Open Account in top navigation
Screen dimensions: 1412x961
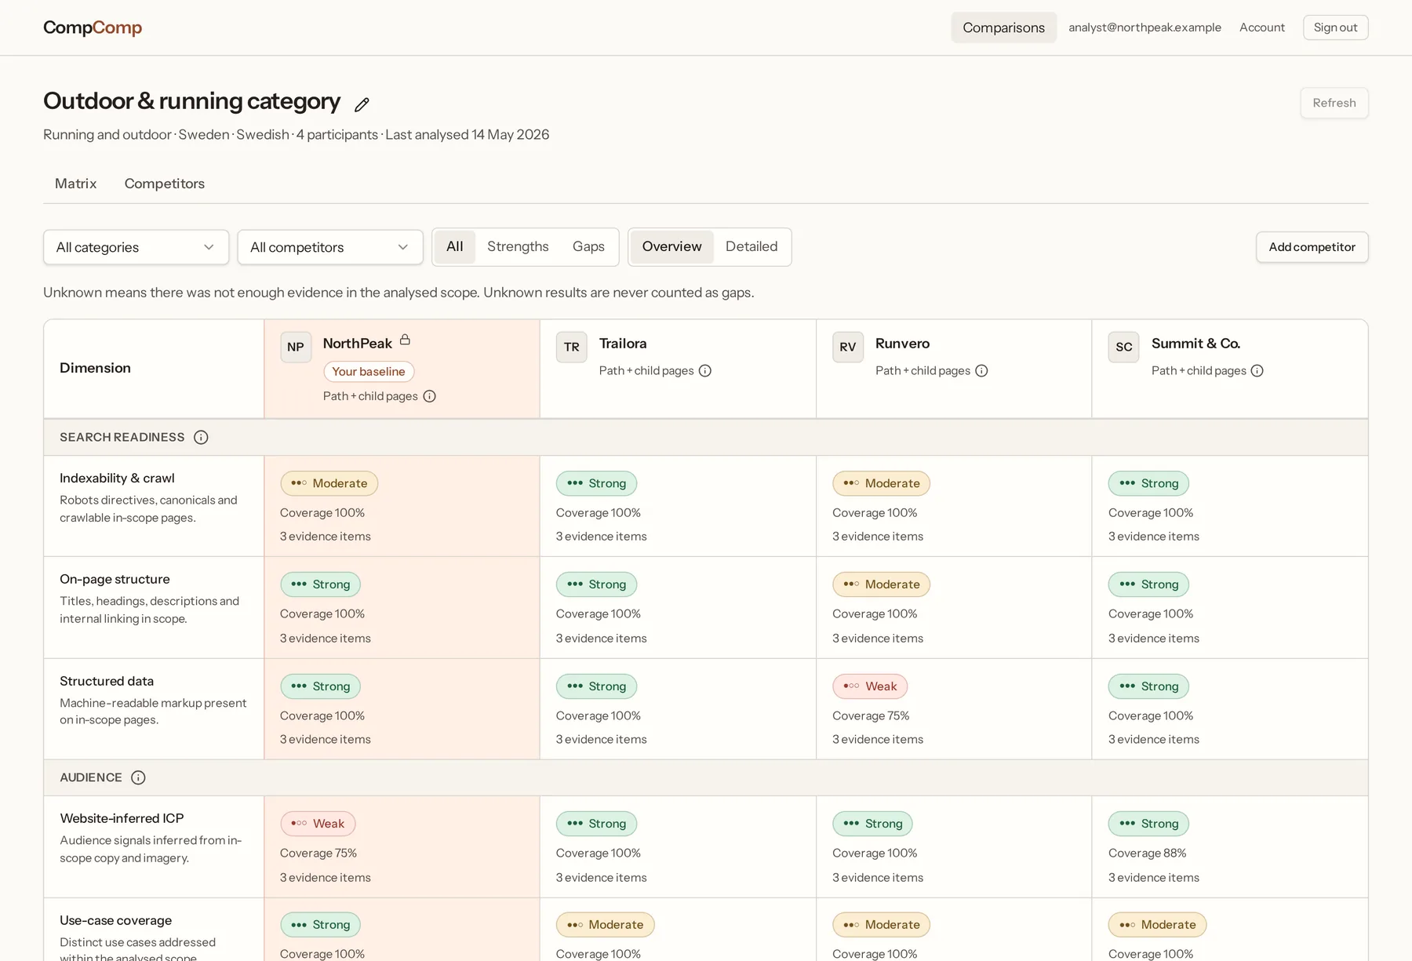click(x=1262, y=27)
